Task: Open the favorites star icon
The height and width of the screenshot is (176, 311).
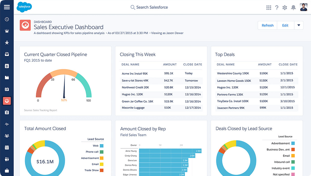Action: 7,42
